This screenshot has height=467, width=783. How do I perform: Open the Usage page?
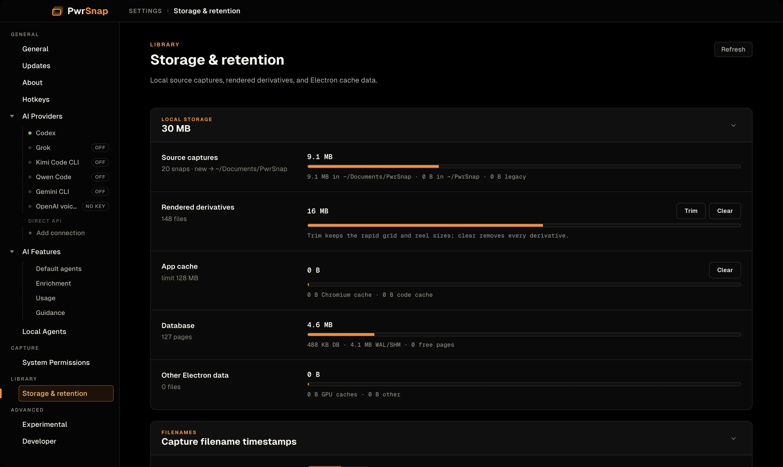(46, 298)
